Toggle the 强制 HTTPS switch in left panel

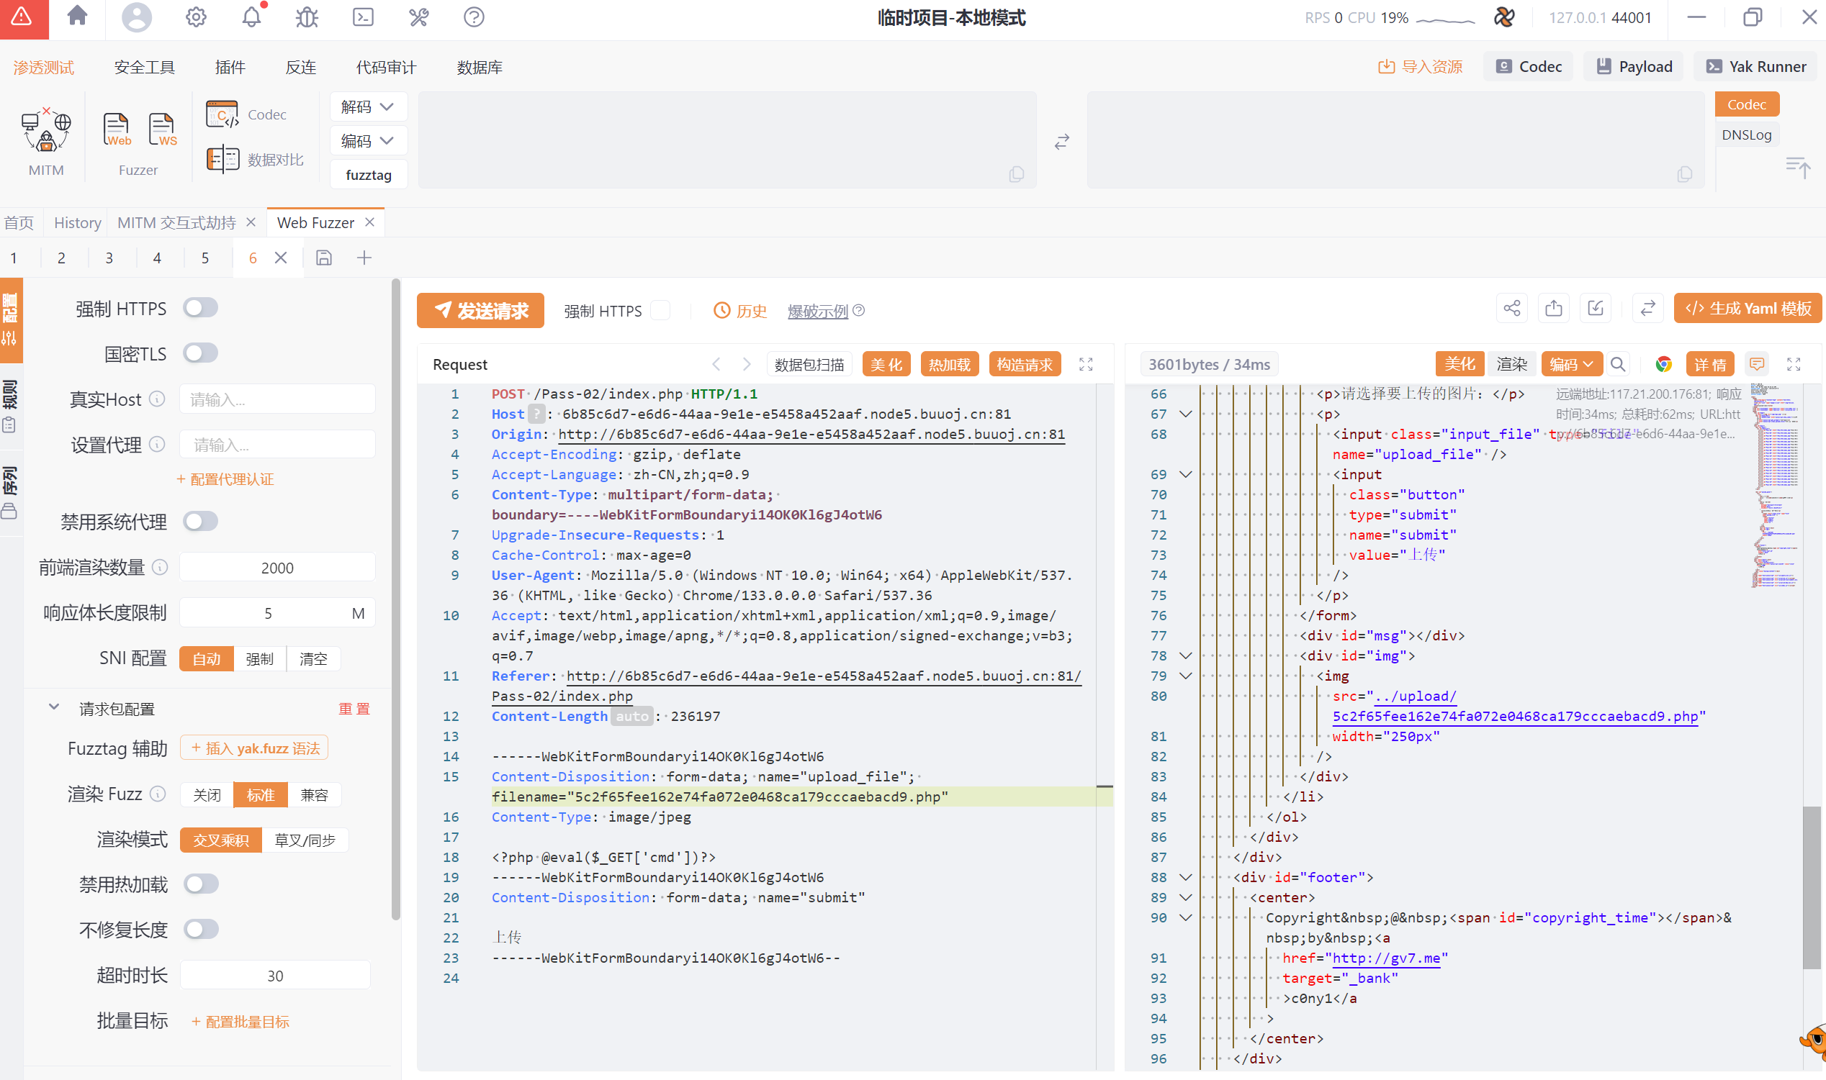coord(200,308)
